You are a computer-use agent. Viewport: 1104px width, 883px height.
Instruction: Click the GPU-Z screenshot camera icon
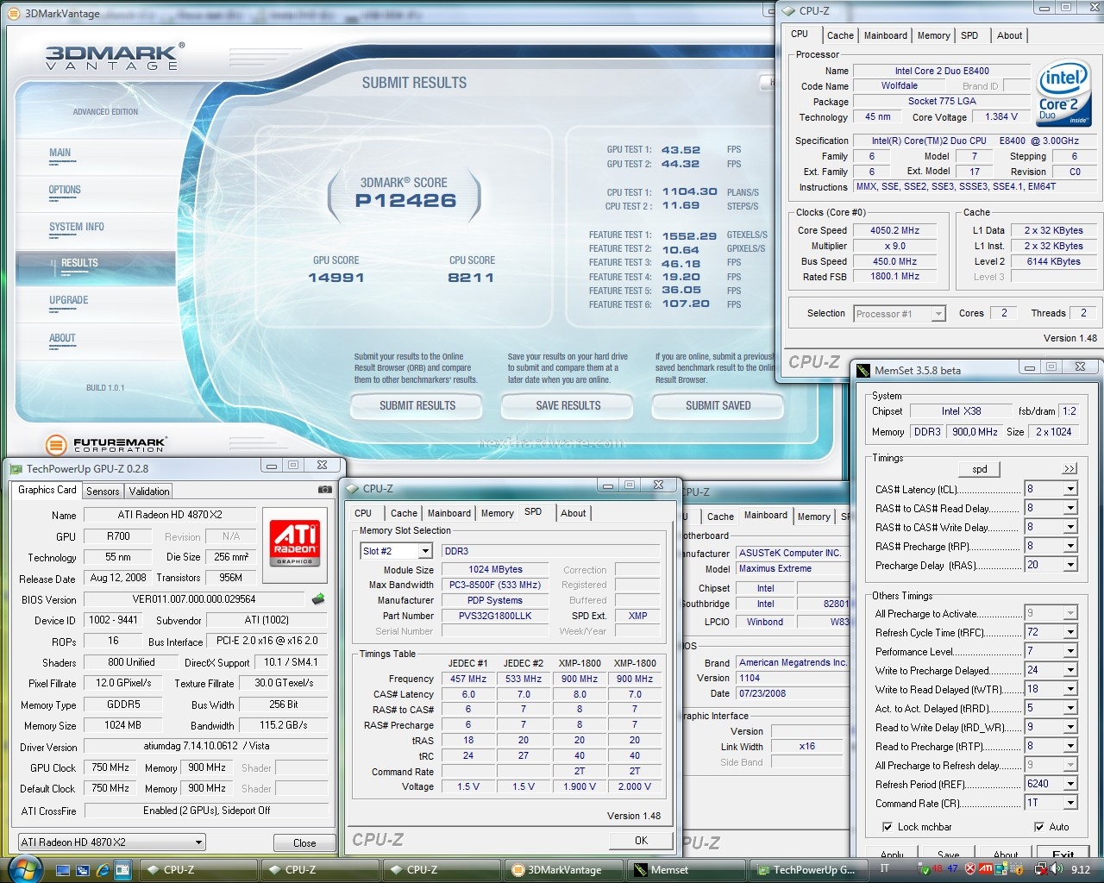(324, 490)
